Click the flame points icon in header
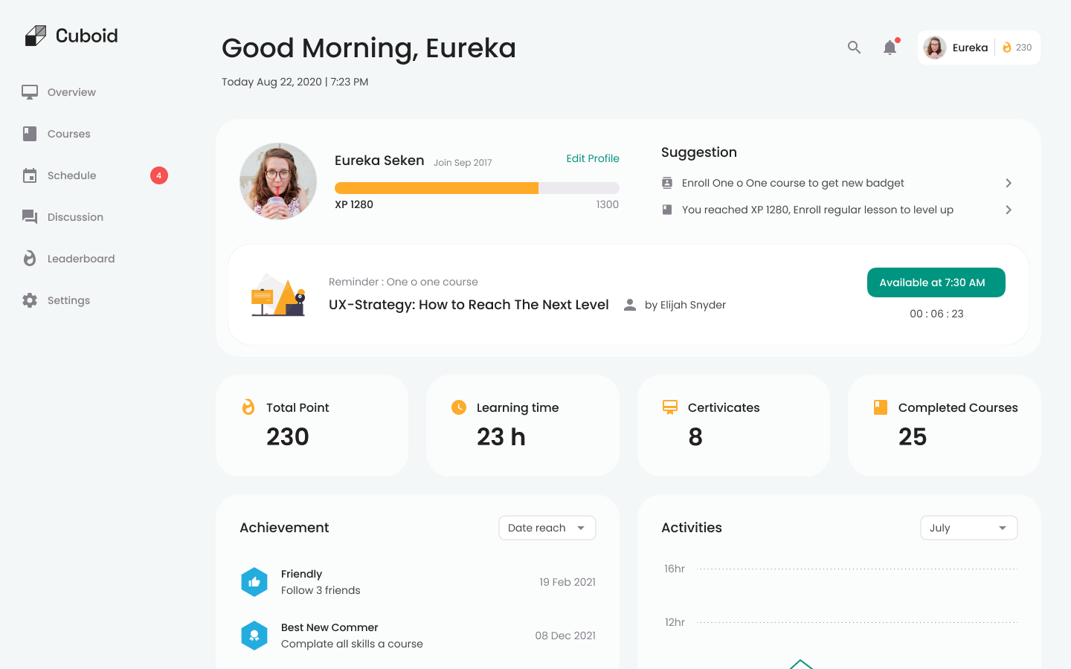Image resolution: width=1071 pixels, height=669 pixels. [x=1007, y=48]
